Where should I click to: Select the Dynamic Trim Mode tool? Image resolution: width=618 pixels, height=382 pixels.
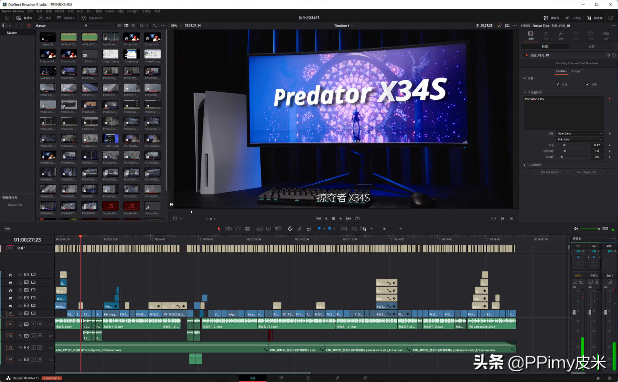coord(238,229)
